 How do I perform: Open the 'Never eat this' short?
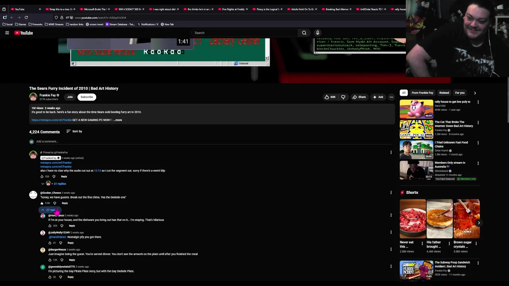(413, 218)
